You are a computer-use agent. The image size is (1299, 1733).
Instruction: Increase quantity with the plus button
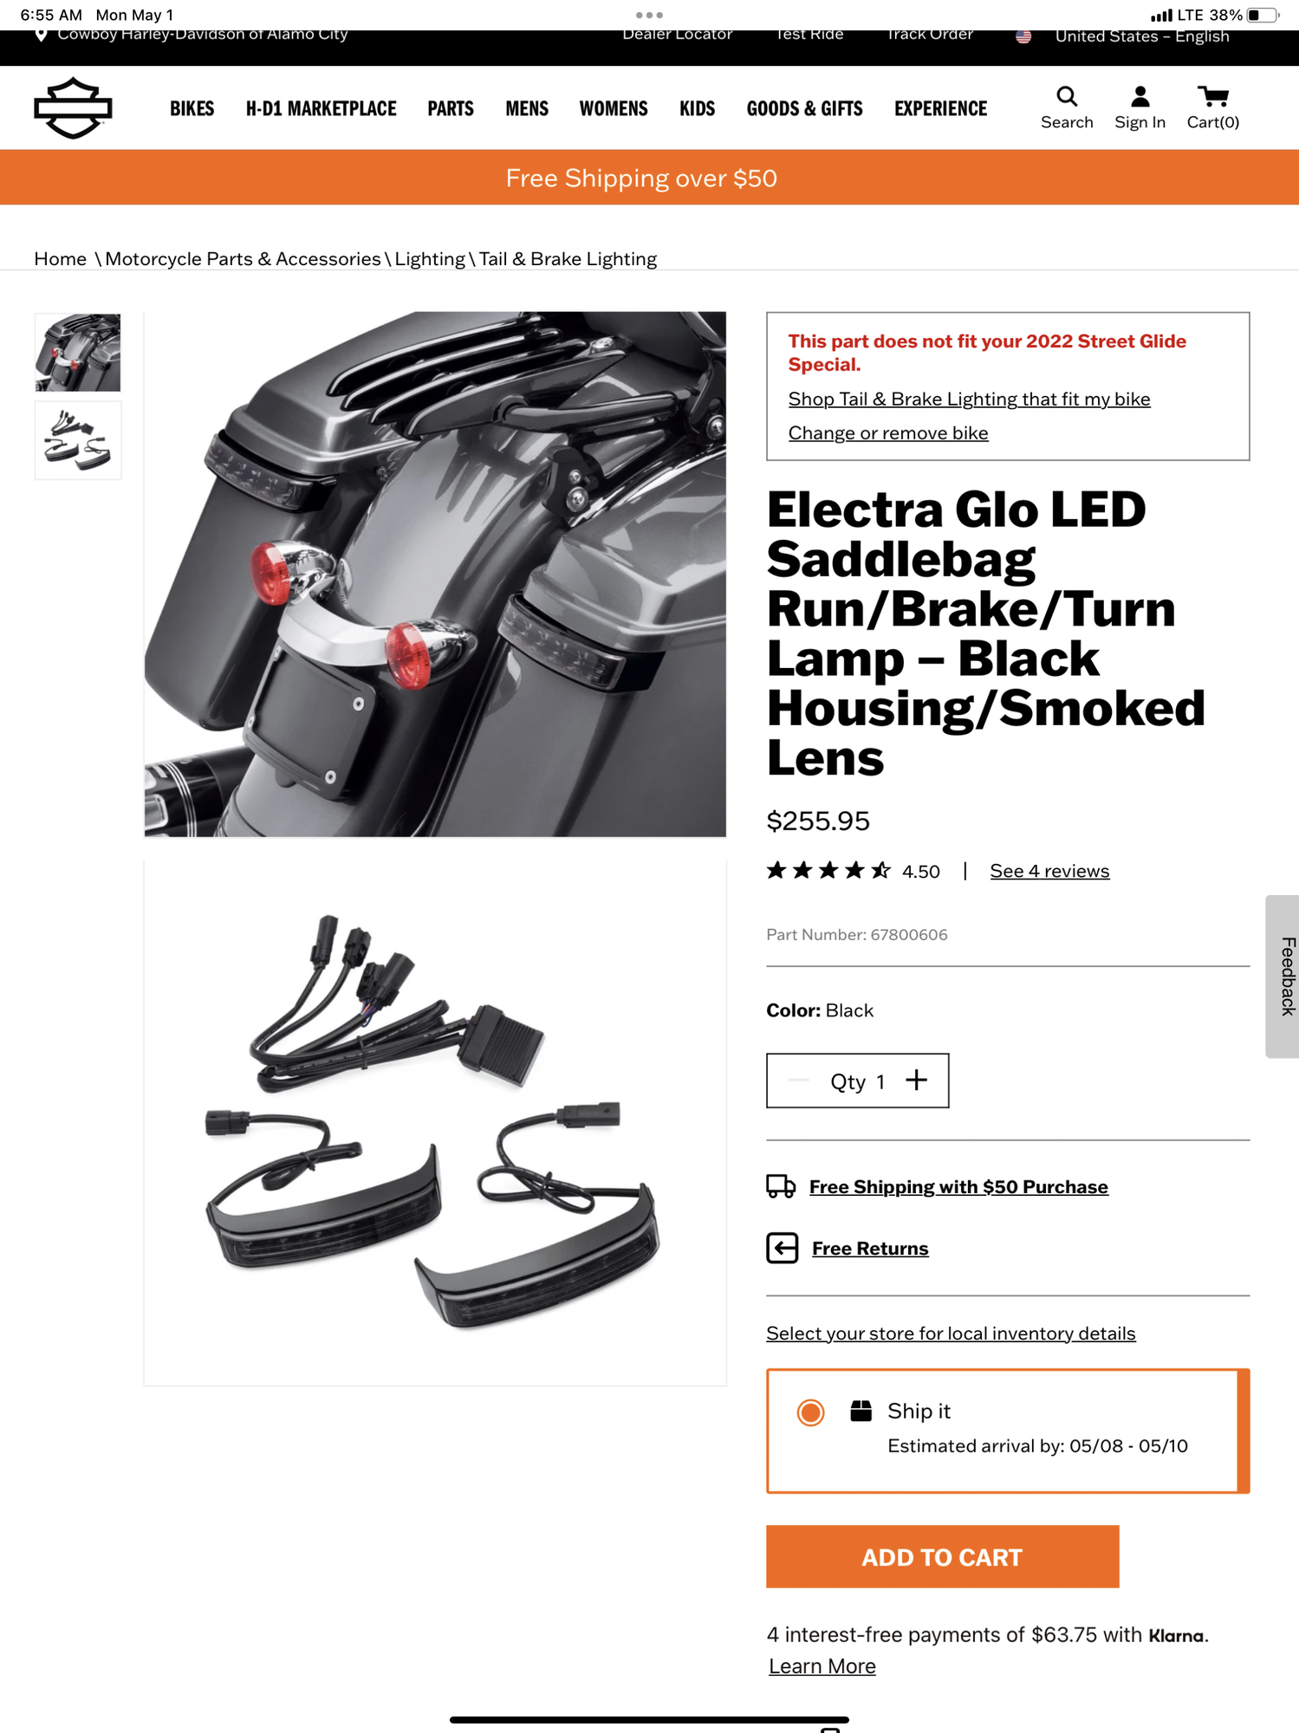pyautogui.click(x=916, y=1080)
